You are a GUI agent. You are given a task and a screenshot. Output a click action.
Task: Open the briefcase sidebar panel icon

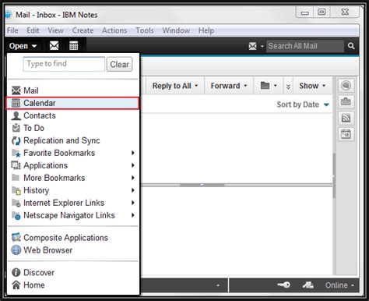tap(346, 101)
